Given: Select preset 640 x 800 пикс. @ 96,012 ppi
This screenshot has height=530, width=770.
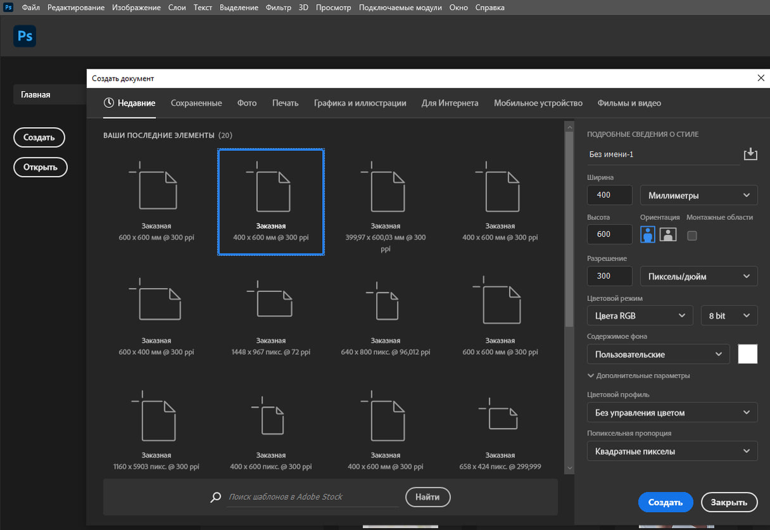Looking at the screenshot, I should [x=386, y=316].
